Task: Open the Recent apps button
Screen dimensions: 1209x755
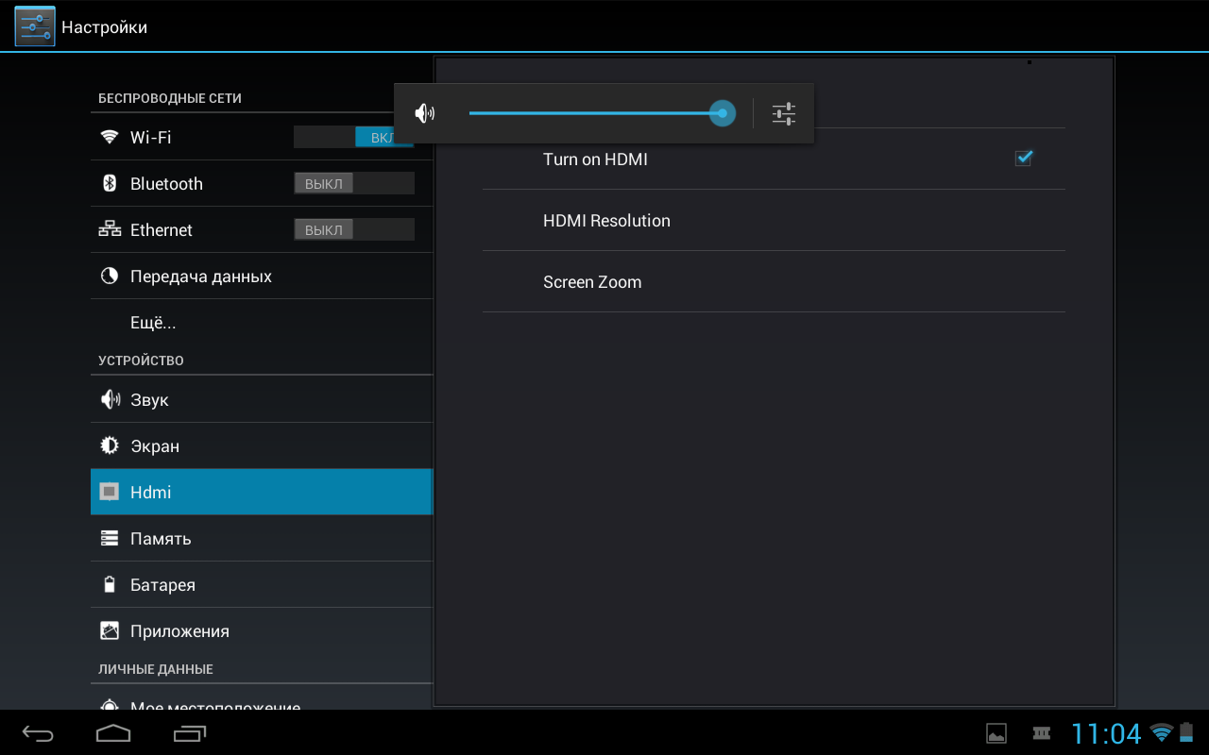Action: 190,733
